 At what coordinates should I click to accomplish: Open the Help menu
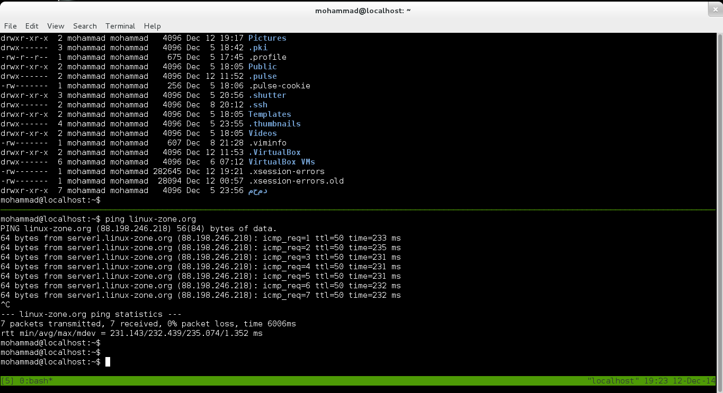[152, 26]
